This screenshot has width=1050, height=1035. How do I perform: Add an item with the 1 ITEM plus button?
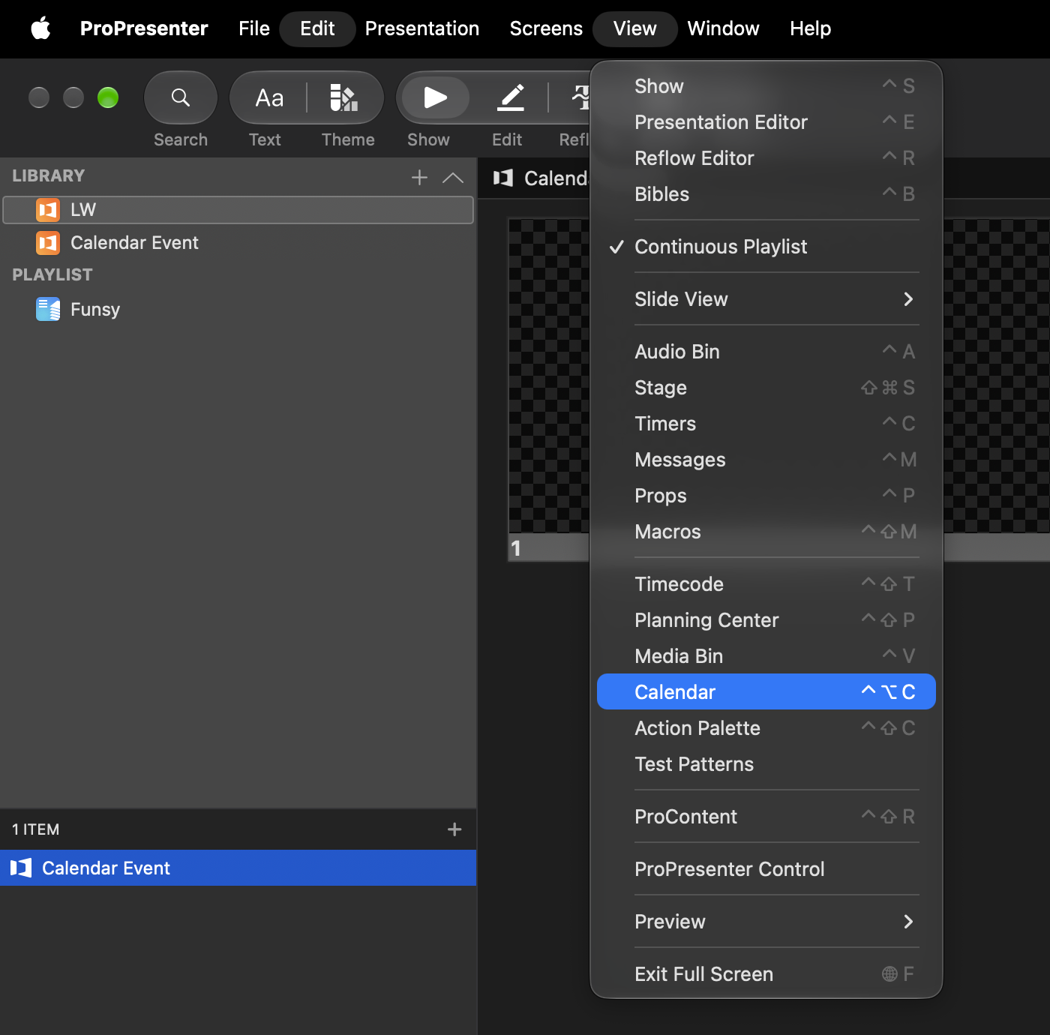point(454,829)
